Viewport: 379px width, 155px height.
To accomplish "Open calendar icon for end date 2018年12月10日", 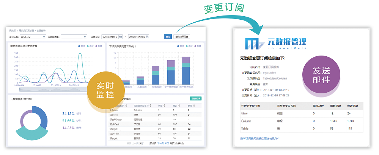I will point(148,37).
